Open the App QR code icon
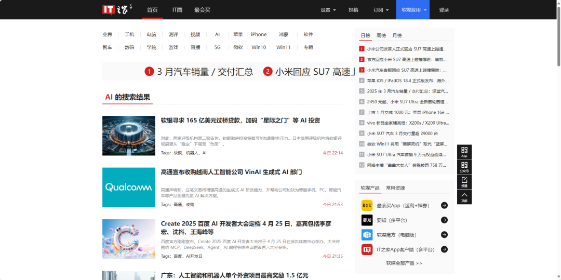The image size is (561, 280). [464, 152]
